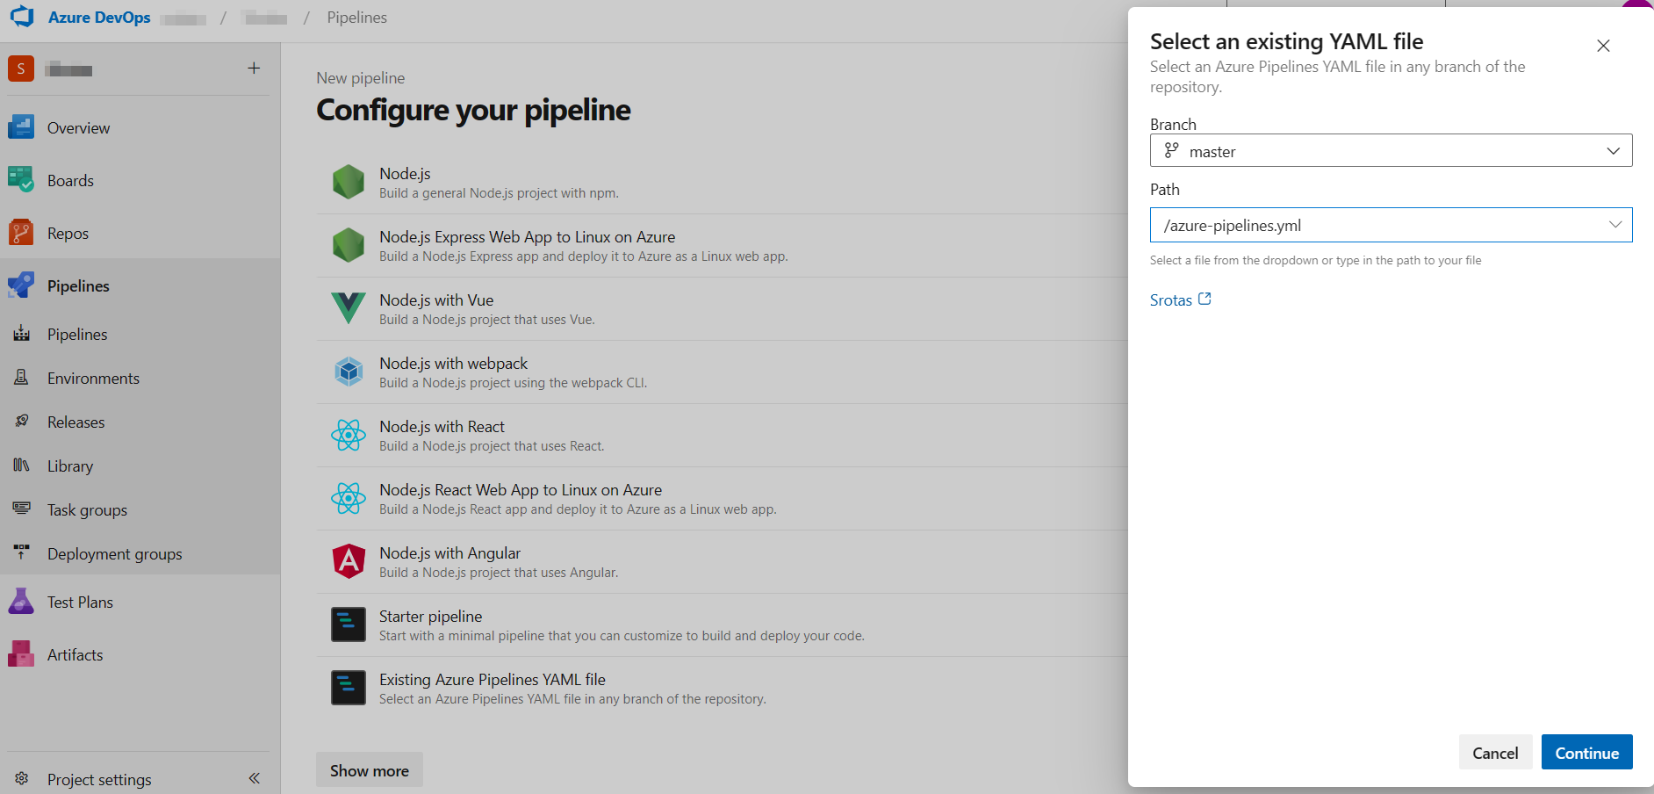Click the Node.js with React atom icon
Screen dimensions: 1654x794
(x=349, y=435)
